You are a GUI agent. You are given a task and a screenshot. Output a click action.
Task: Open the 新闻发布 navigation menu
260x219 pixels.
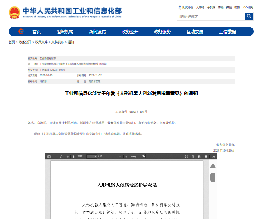point(97,32)
